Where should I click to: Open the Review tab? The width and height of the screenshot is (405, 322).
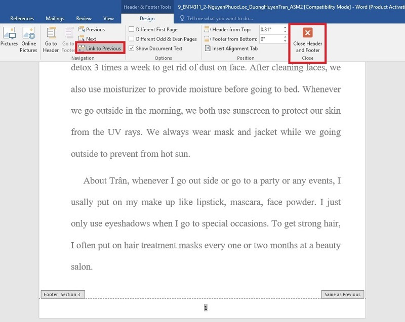click(84, 18)
